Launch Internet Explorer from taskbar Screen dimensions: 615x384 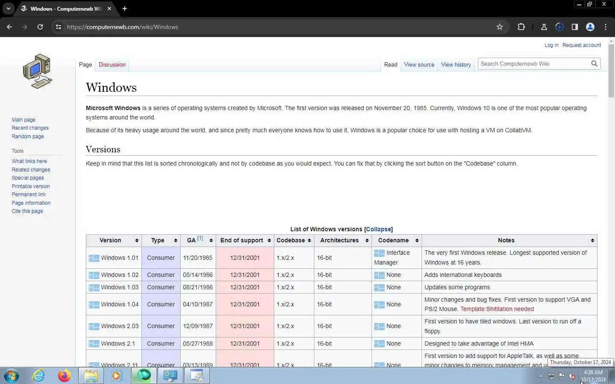coord(38,376)
